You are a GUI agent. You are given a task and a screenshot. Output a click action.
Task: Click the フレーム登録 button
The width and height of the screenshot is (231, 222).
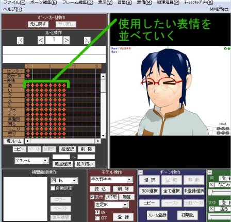pyautogui.click(x=157, y=215)
